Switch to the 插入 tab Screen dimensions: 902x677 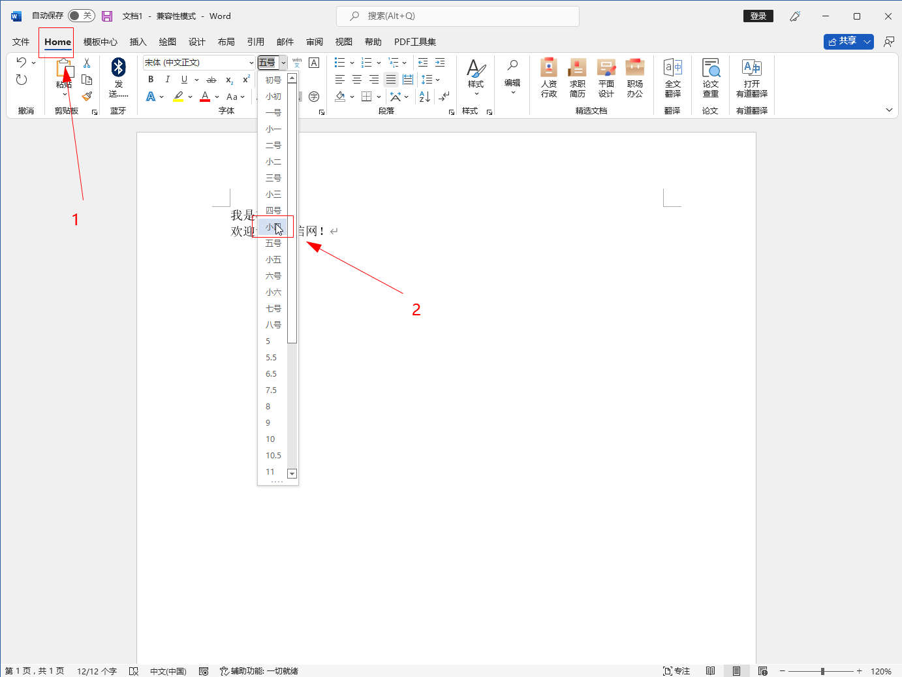click(138, 42)
